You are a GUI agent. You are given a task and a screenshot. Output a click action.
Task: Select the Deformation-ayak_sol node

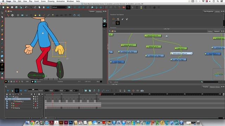pyautogui.click(x=181, y=54)
